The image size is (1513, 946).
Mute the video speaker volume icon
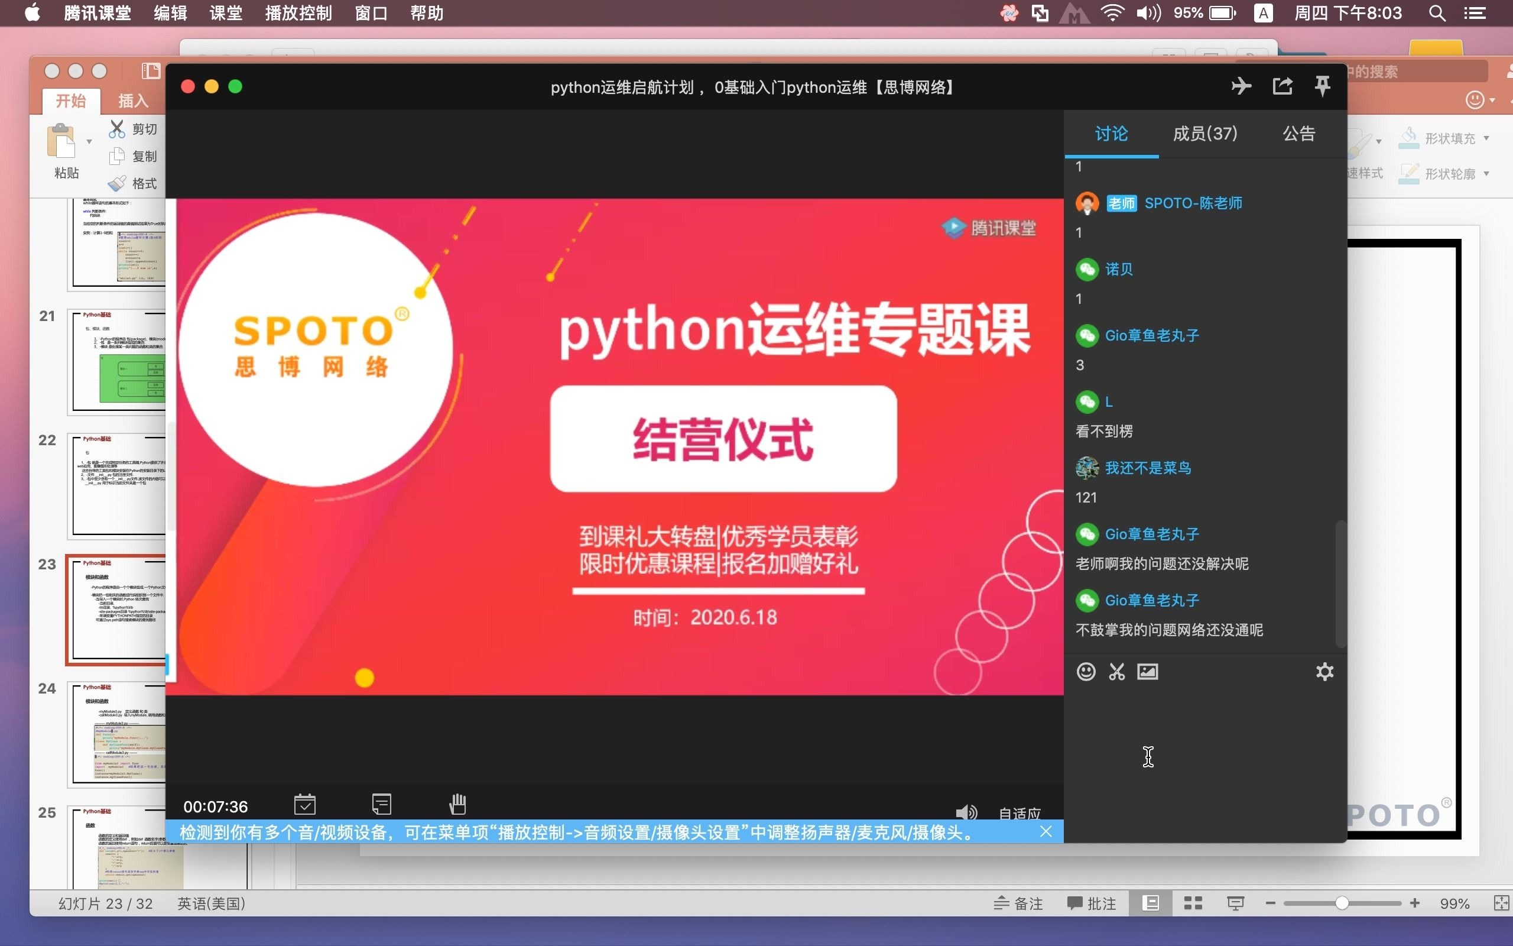(966, 812)
